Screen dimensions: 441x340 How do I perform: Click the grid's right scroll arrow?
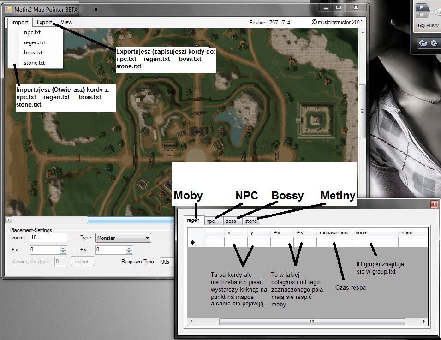coord(424,322)
